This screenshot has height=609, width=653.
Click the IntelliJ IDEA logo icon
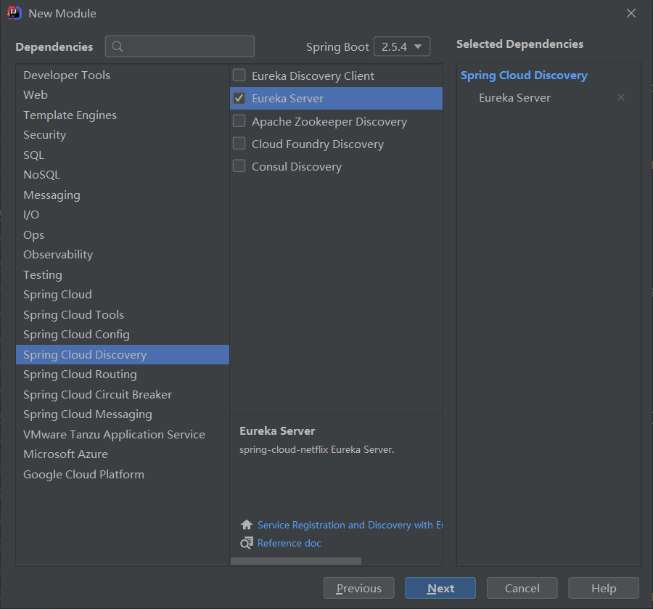point(14,13)
